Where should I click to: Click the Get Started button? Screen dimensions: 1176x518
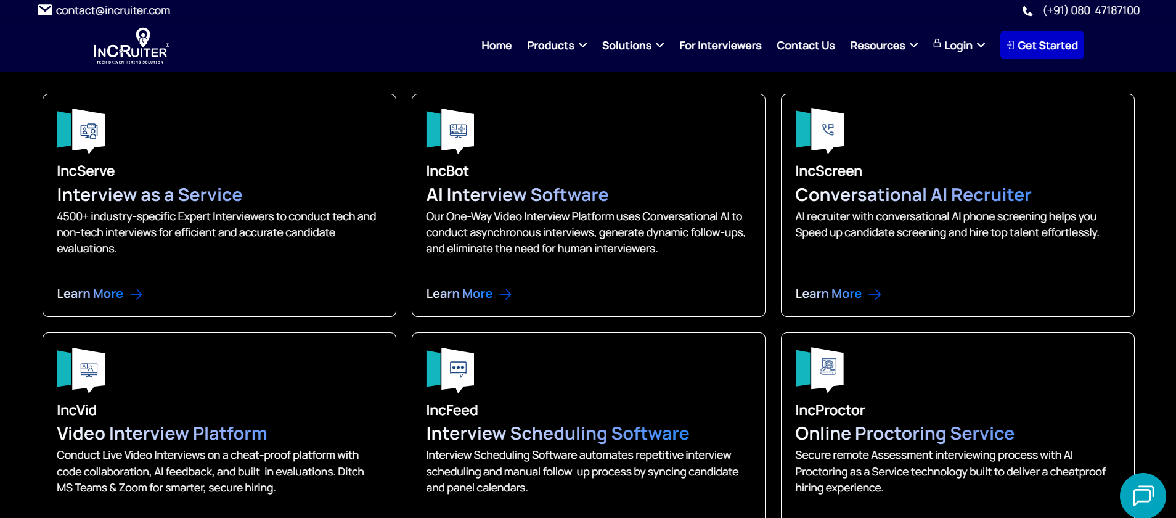(x=1042, y=45)
